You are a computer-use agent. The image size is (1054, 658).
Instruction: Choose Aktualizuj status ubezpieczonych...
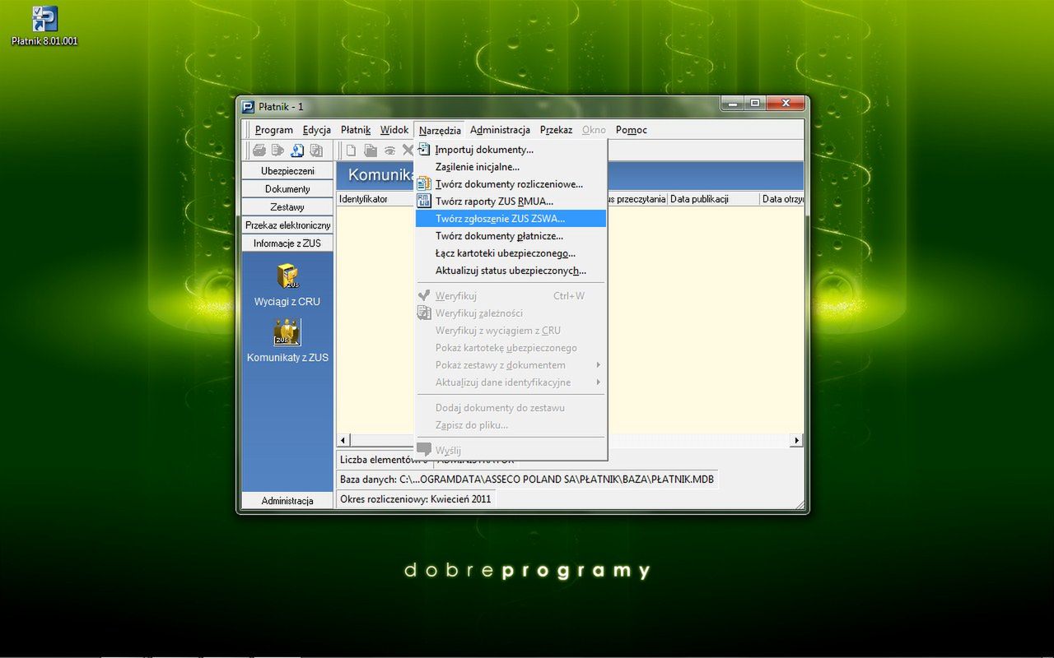tap(511, 271)
